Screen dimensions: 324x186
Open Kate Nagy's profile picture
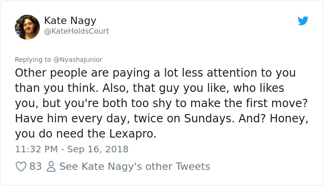(x=27, y=27)
